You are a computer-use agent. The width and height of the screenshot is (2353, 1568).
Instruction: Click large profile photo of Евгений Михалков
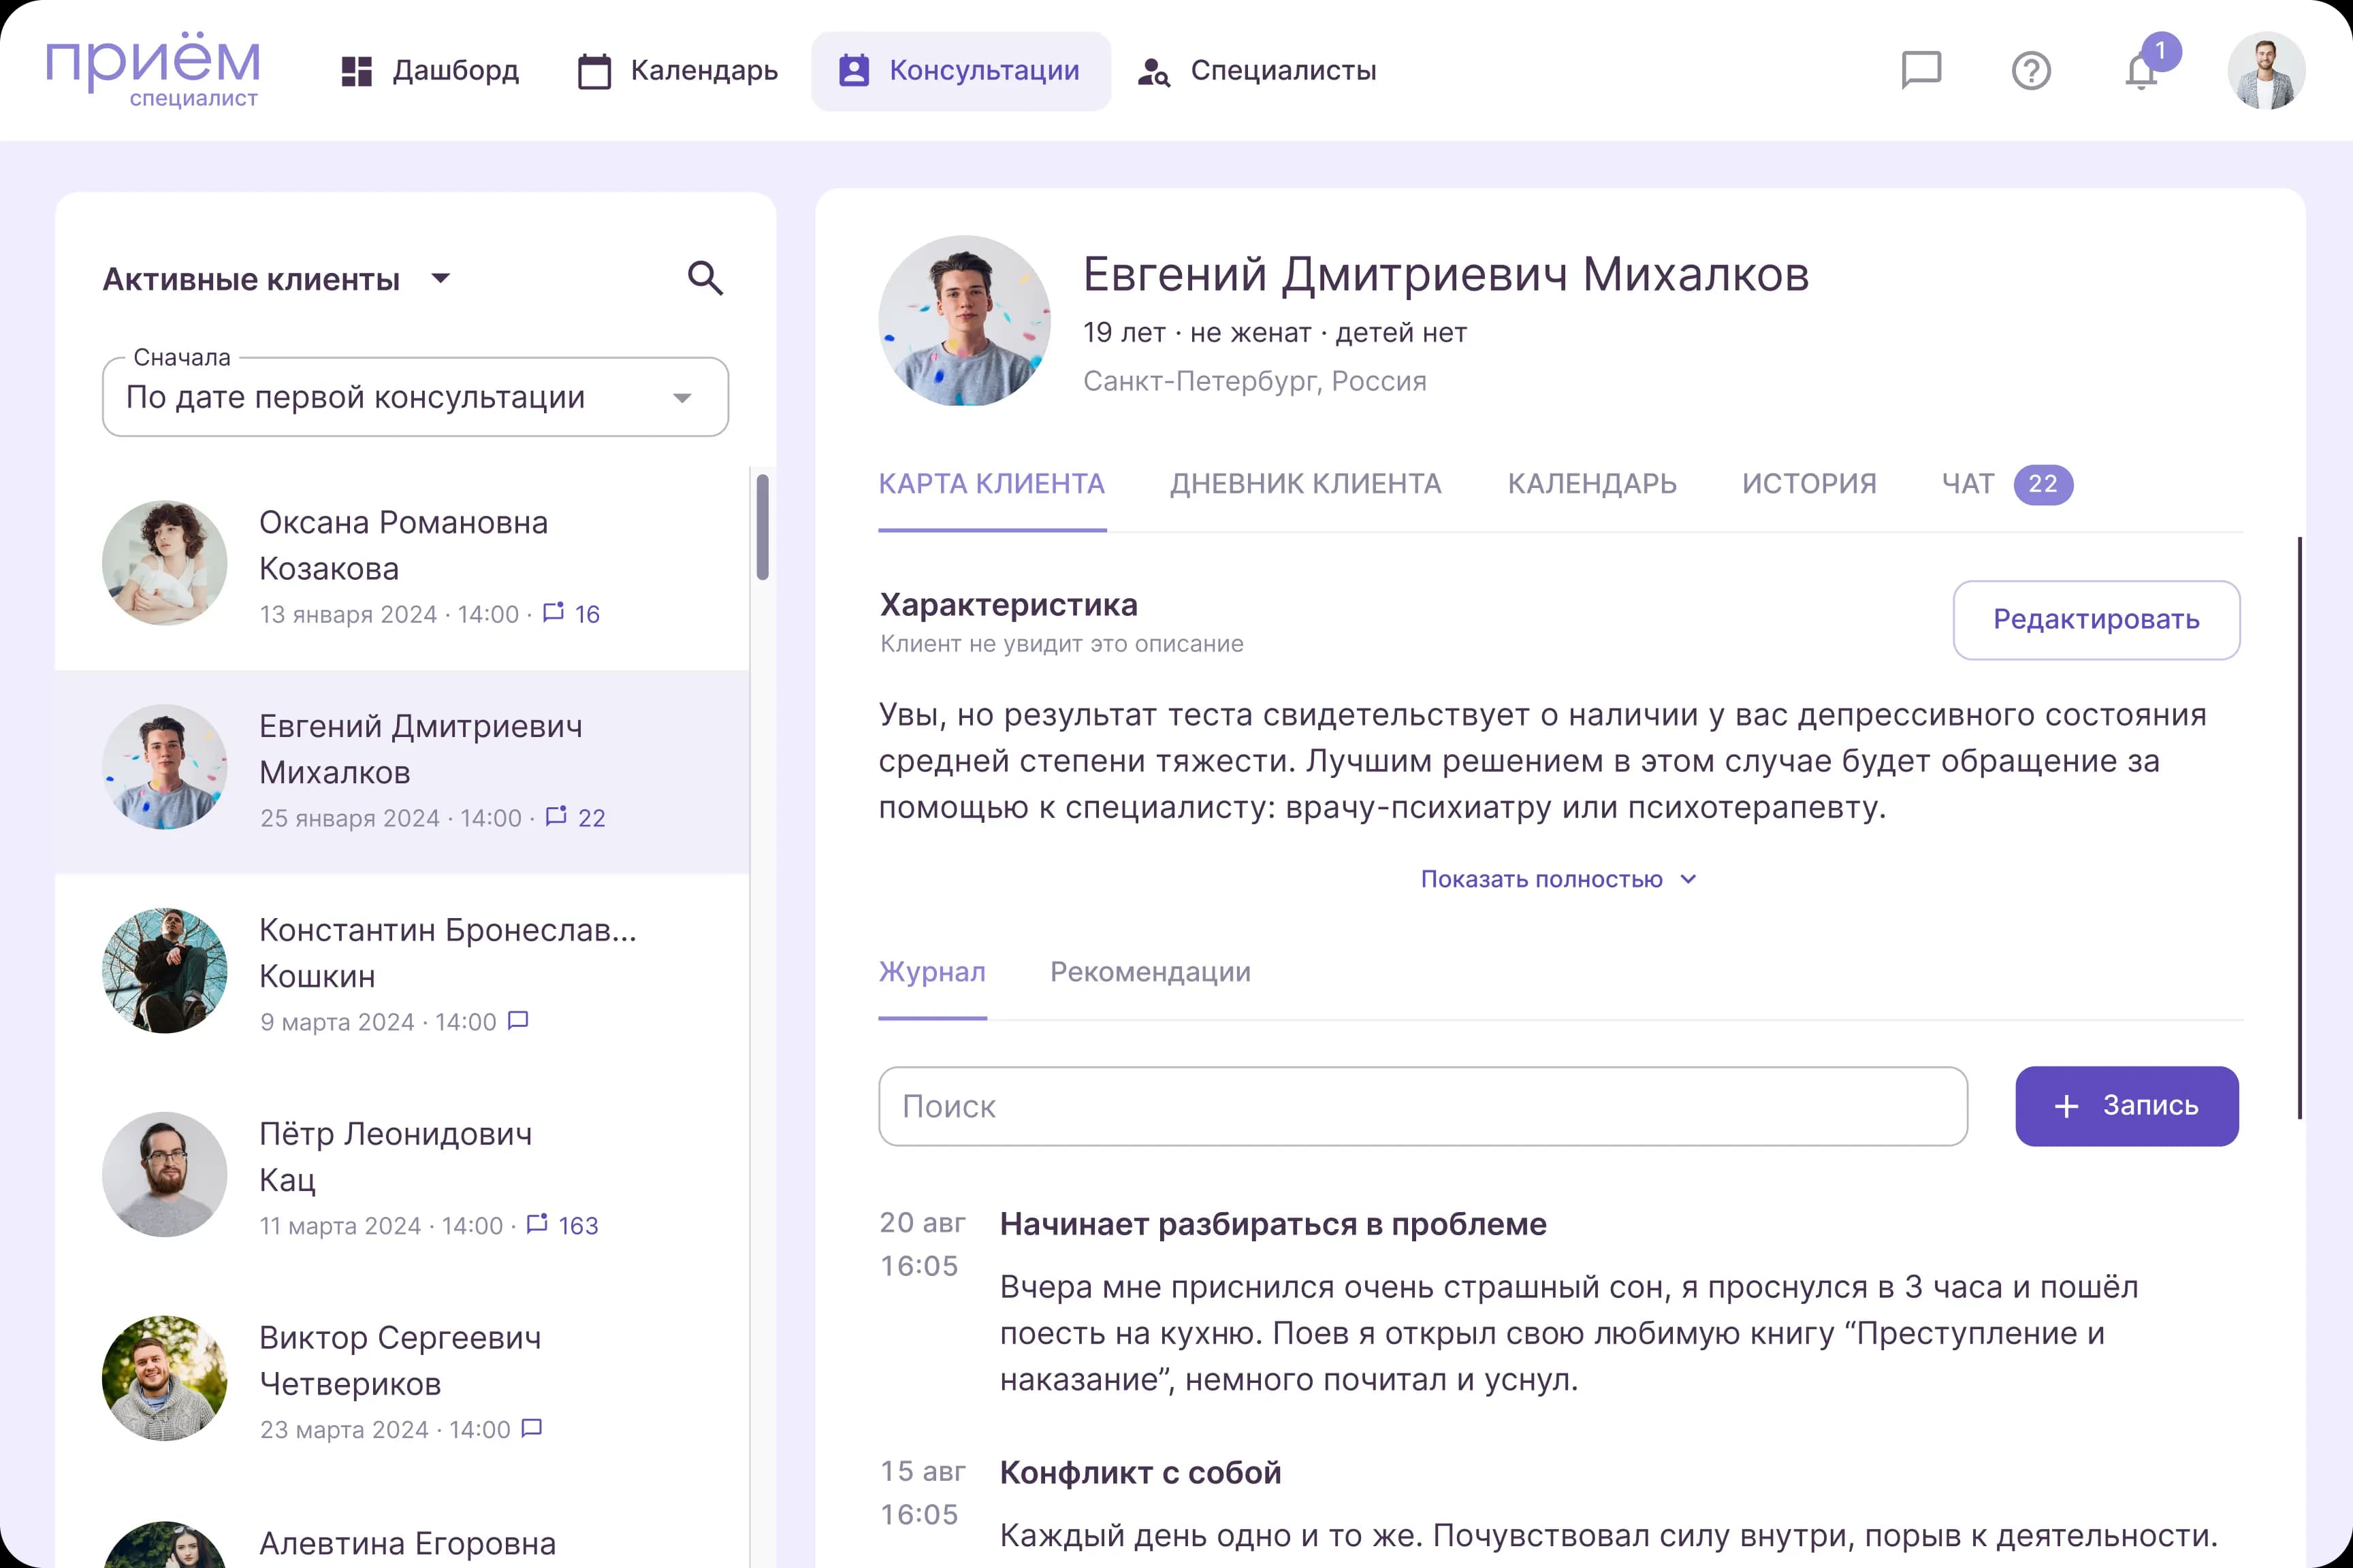(x=964, y=321)
